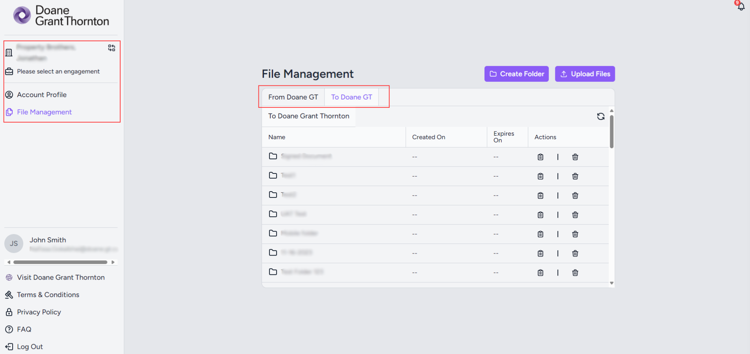This screenshot has width=750, height=354.
Task: Click the switch company icon beside the client name
Action: pyautogui.click(x=111, y=48)
